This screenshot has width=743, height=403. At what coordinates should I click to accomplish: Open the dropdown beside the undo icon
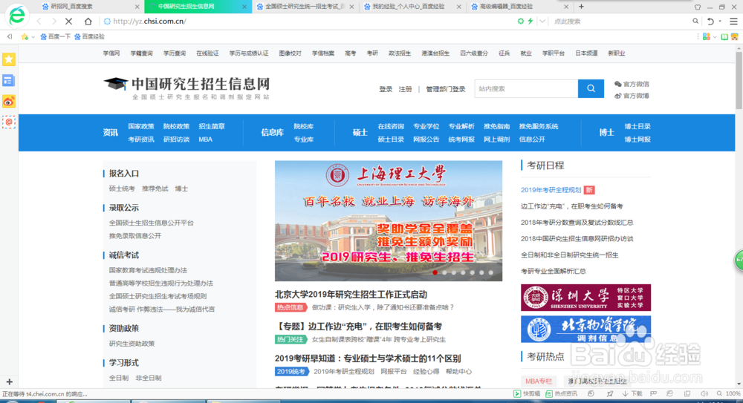720,22
